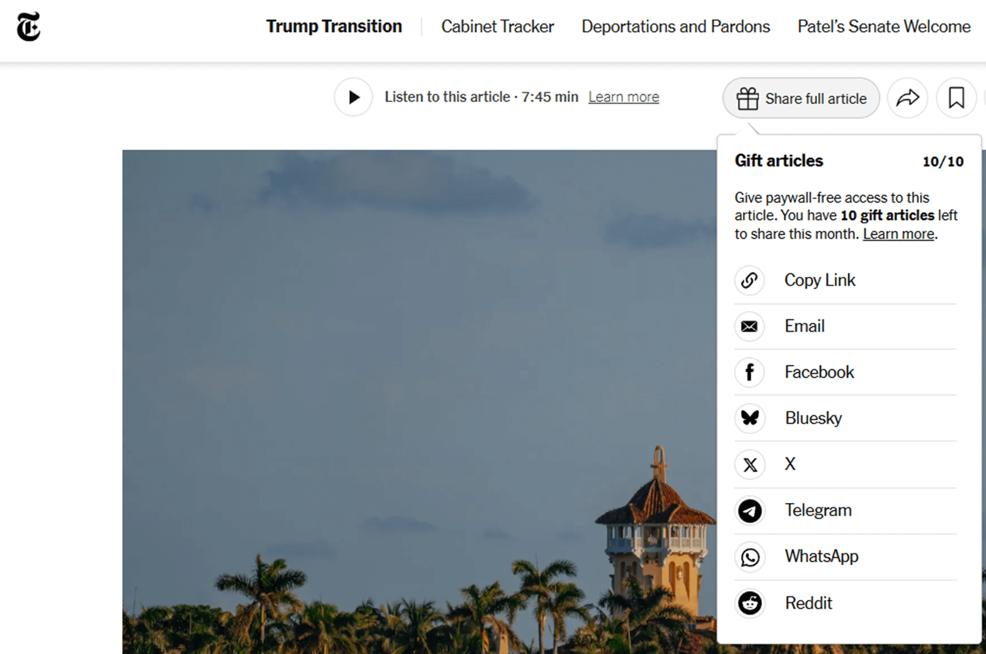Share the article on Facebook
This screenshot has height=654, width=986.
819,372
